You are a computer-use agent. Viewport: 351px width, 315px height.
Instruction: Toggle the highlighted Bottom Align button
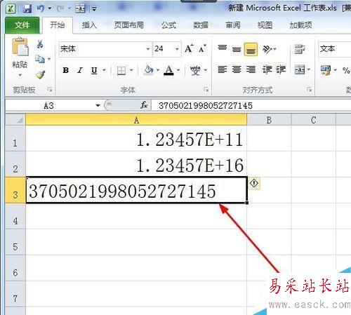[x=251, y=49]
